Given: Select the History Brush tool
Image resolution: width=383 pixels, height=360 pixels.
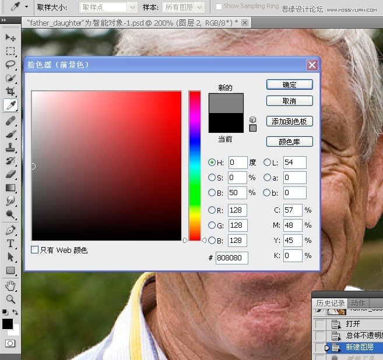Looking at the screenshot, I should tap(10, 161).
